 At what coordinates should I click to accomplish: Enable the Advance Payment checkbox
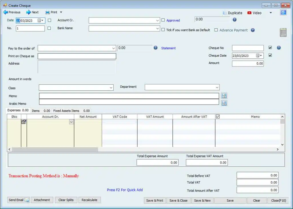coord(216,30)
